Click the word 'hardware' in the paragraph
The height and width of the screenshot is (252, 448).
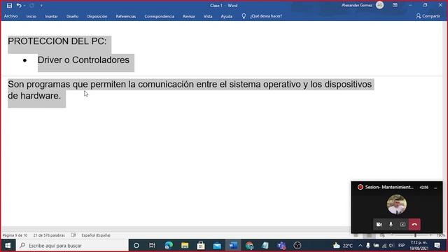coord(39,96)
